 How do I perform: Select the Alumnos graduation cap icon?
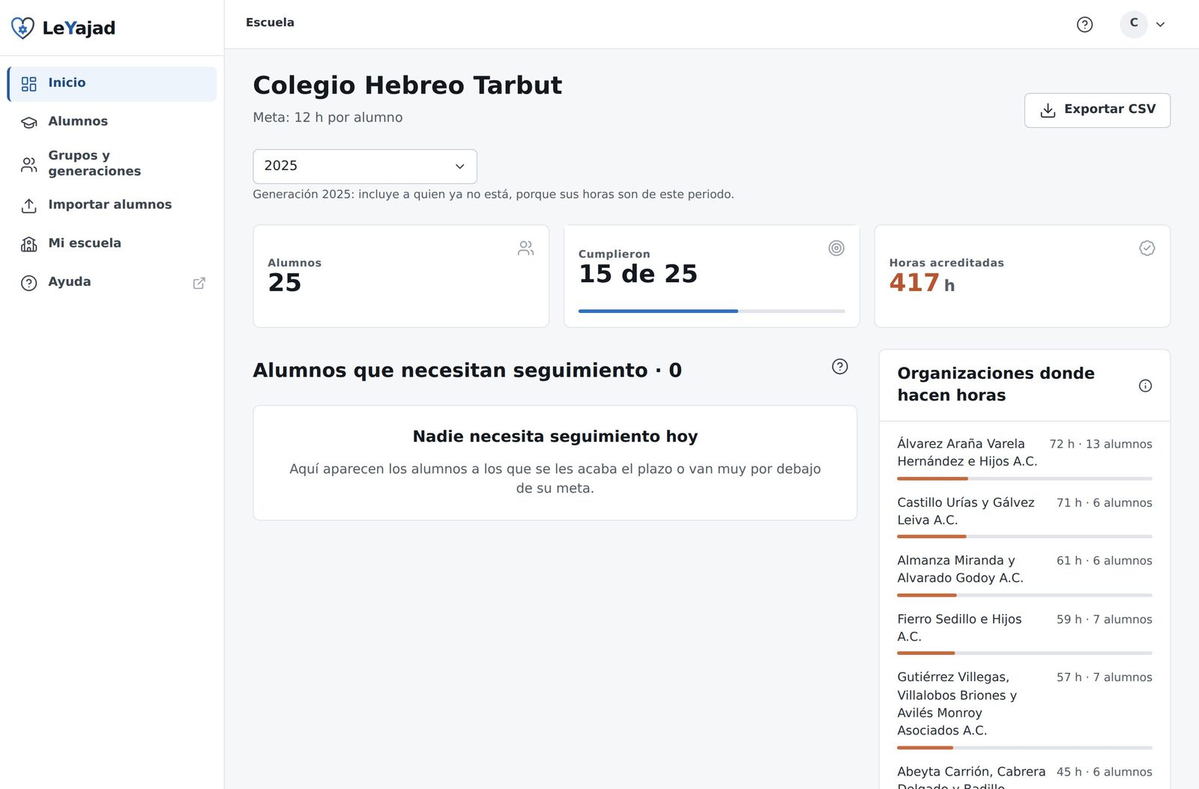coord(28,122)
